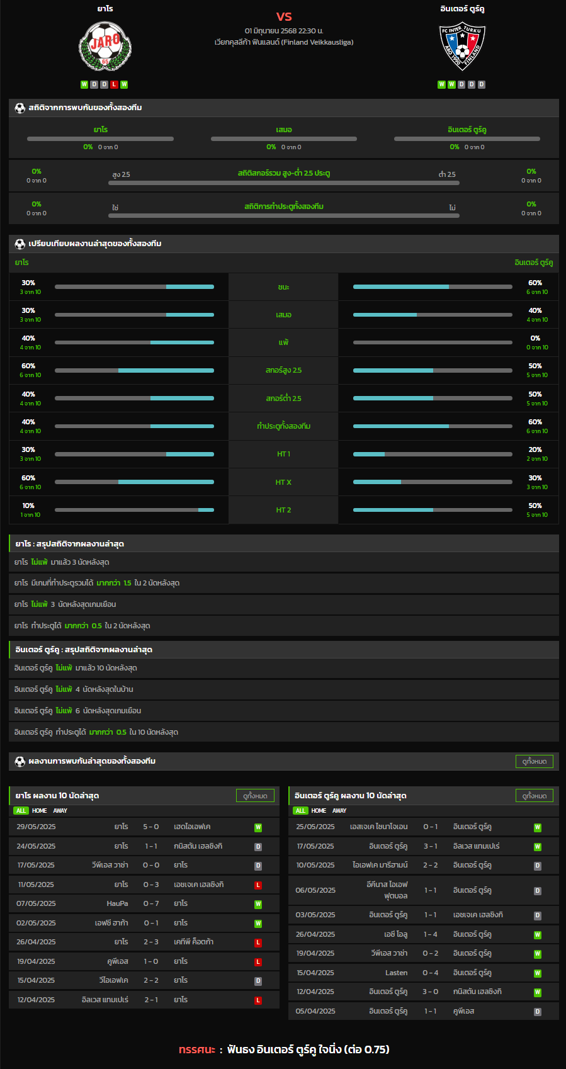The width and height of the screenshot is (566, 1069).
Task: Select ALL tab in Jaro last 10 matches
Action: point(21,811)
